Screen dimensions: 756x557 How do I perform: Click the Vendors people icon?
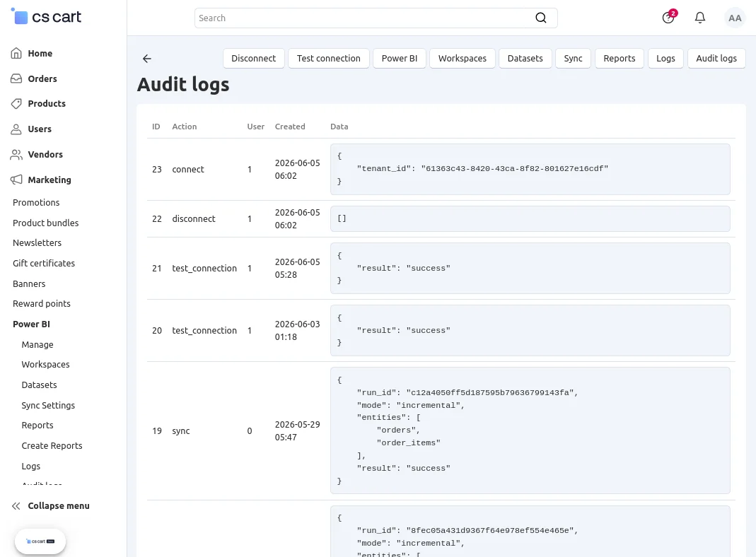(16, 155)
